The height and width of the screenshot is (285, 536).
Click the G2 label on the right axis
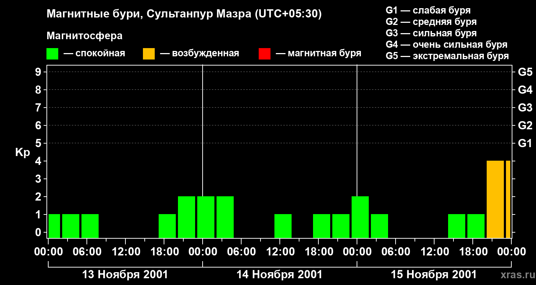point(525,125)
